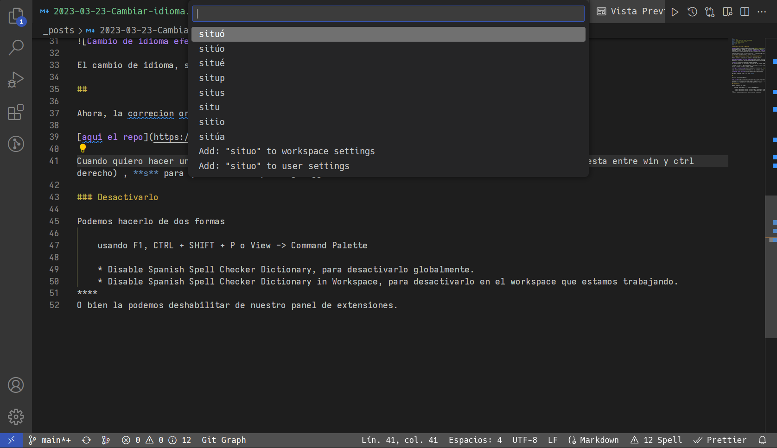Viewport: 777px width, 448px height.
Task: Click the "usando F1, CTRL + SHIFT" line
Action: (x=232, y=246)
